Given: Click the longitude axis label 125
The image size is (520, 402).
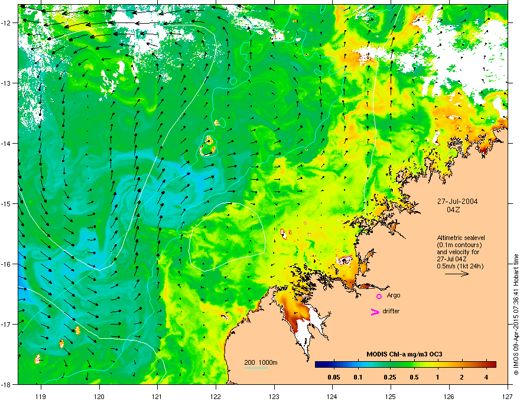Looking at the screenshot, I should coord(391,396).
